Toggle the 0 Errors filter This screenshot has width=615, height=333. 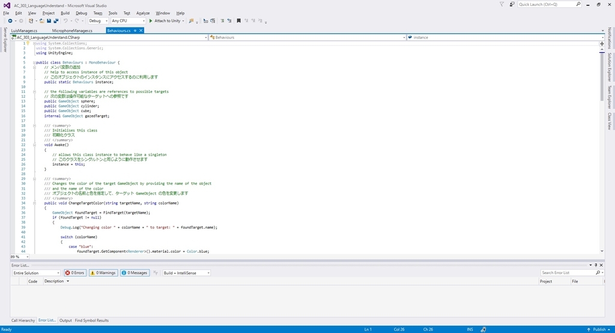click(x=75, y=273)
